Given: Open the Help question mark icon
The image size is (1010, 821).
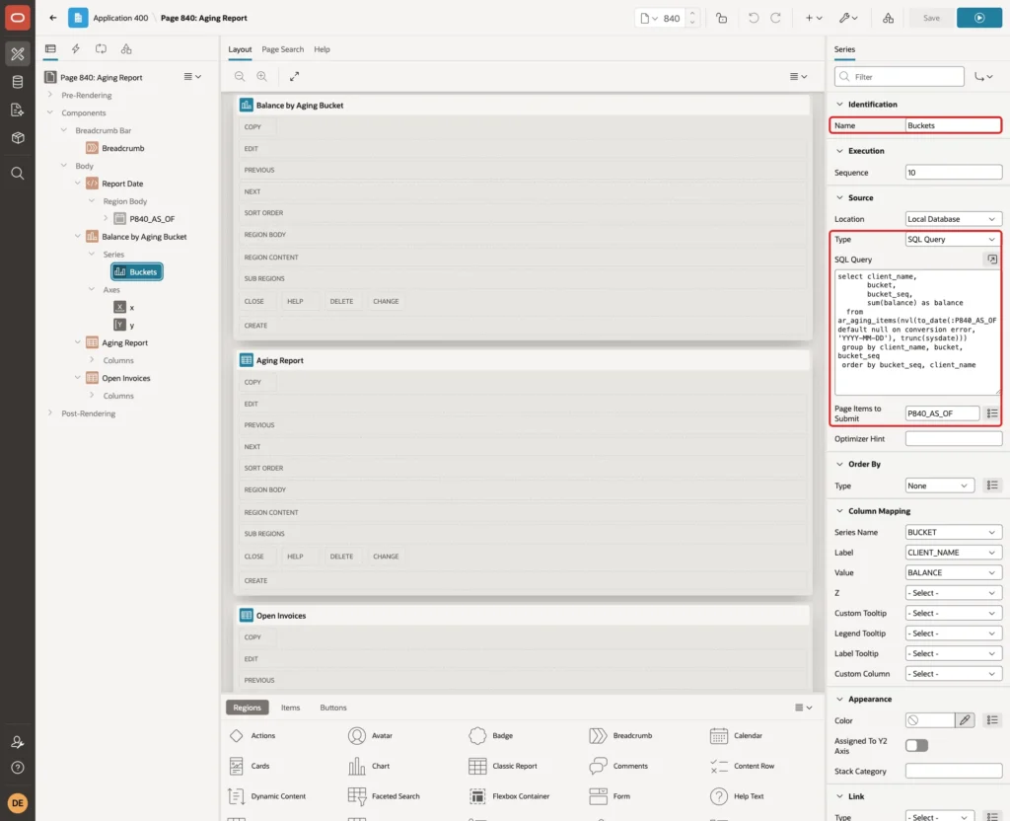Looking at the screenshot, I should [18, 768].
